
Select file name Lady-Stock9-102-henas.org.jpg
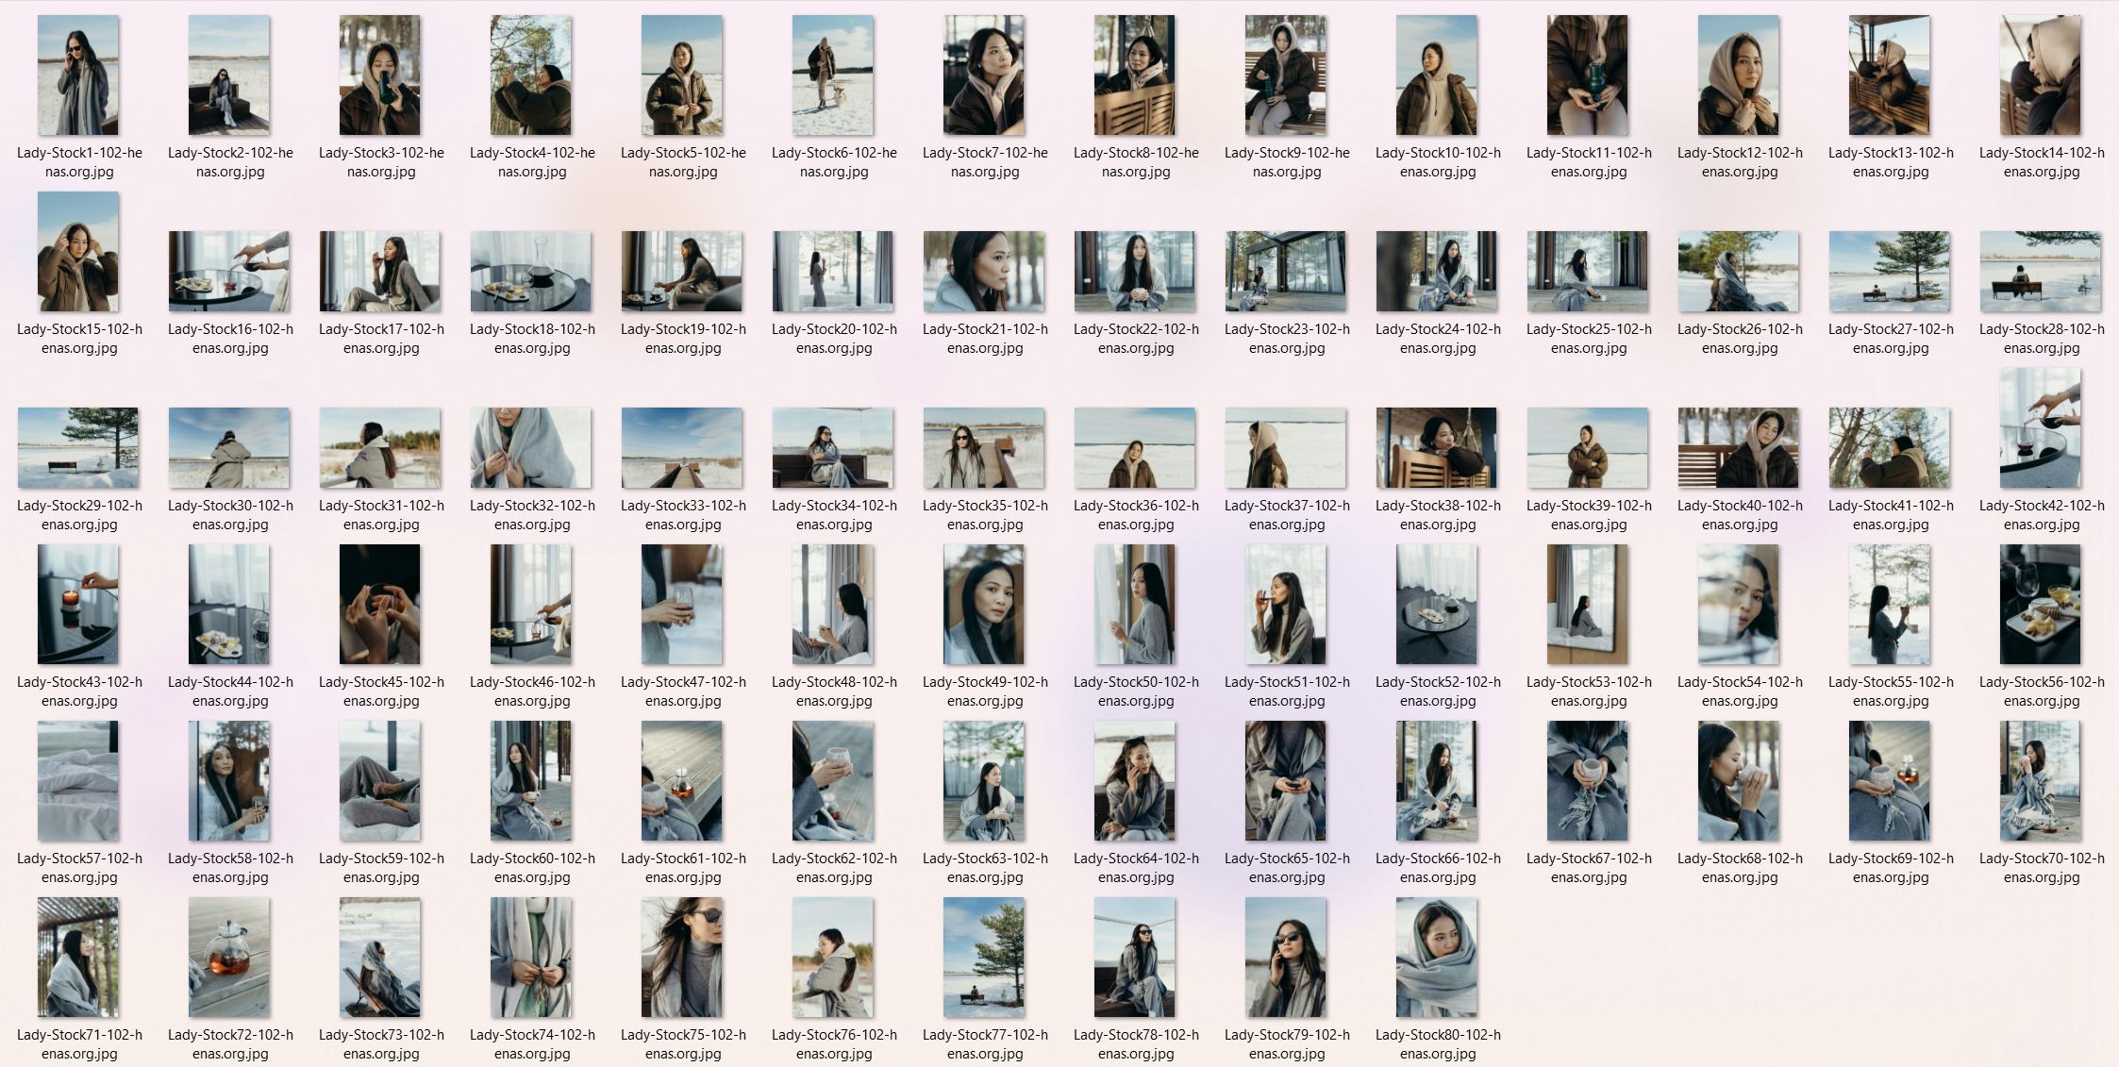click(x=1287, y=162)
